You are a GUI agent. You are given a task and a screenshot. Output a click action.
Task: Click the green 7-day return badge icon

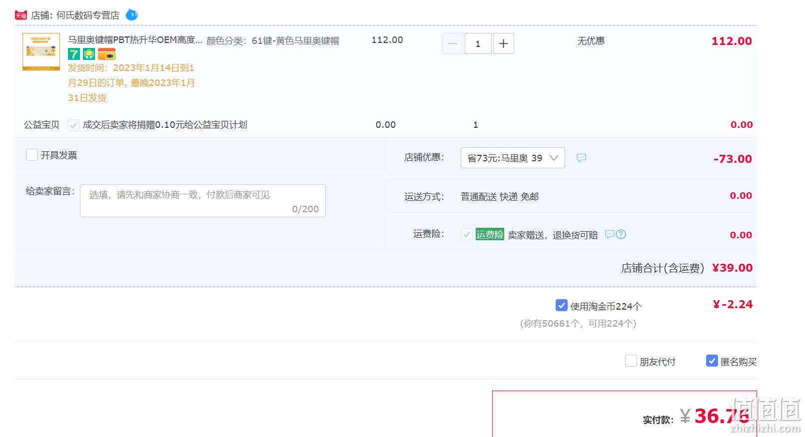point(74,54)
